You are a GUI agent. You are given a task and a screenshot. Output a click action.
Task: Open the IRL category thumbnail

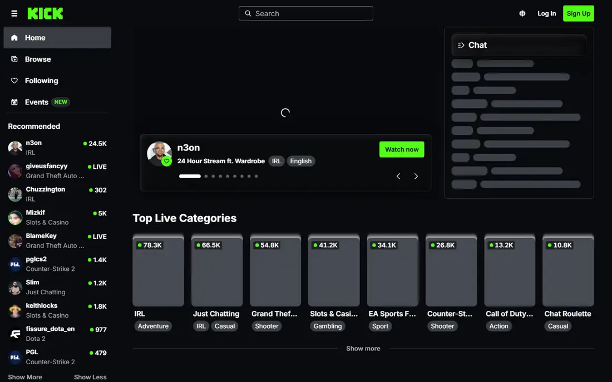coord(158,270)
